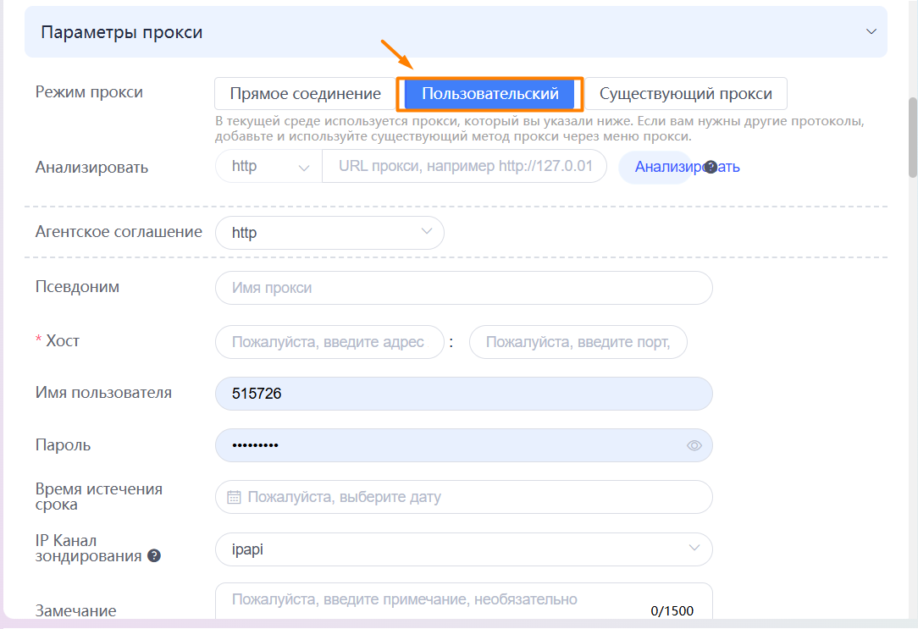Click the Замечание note text area
The image size is (918, 629).
pos(464,601)
